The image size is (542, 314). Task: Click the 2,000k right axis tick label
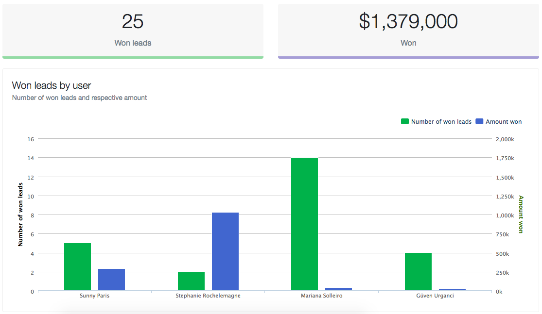[504, 139]
